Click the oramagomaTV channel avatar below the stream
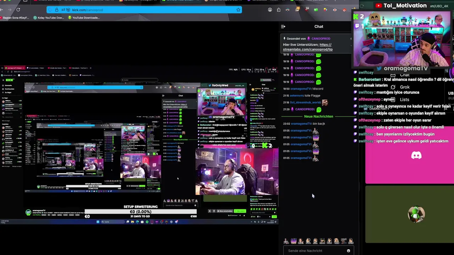 pos(28,212)
